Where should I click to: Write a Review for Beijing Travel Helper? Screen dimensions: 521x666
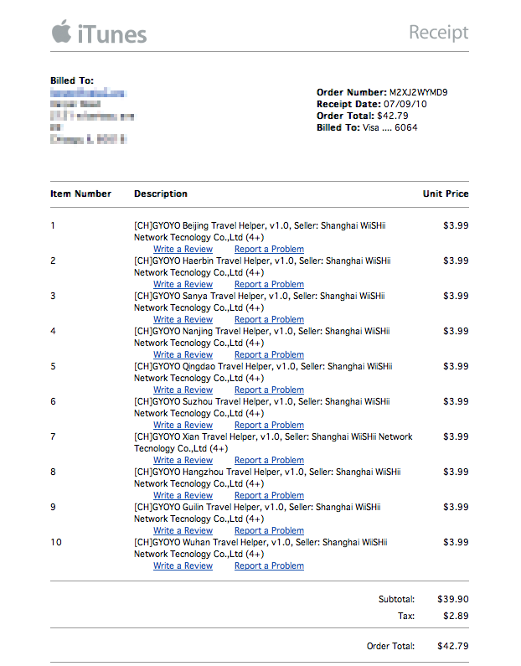pyautogui.click(x=183, y=249)
